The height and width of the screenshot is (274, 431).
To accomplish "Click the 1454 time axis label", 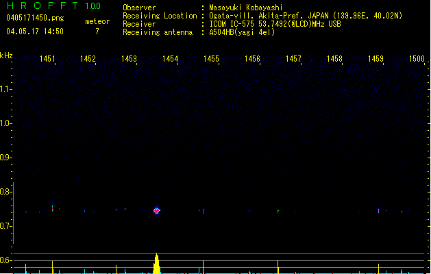I will (x=170, y=58).
